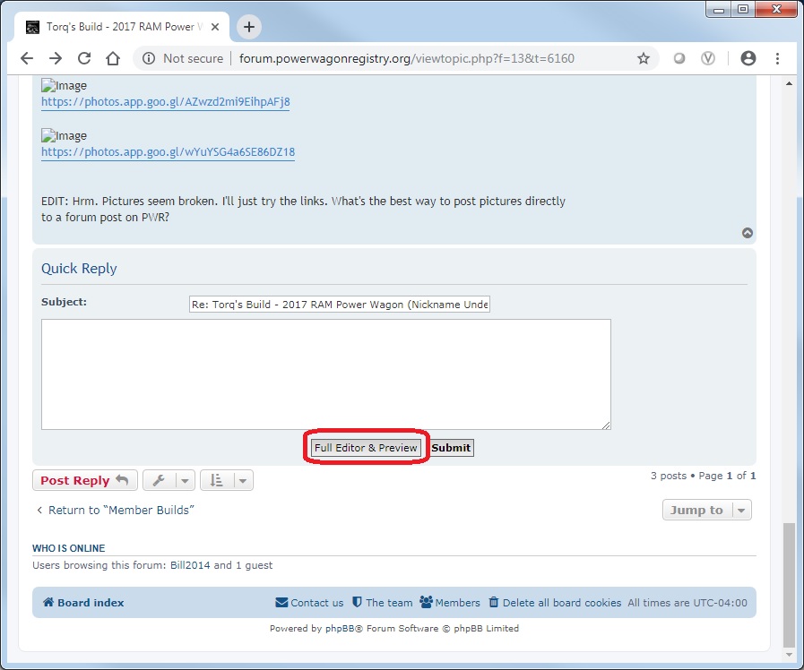The width and height of the screenshot is (804, 670).
Task: Open Chrome profile account icon
Action: pos(748,58)
